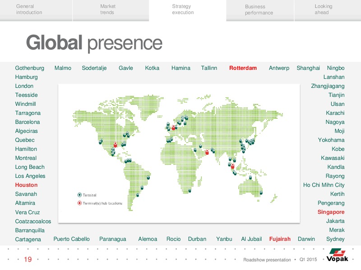Select the red Singapore hub marker on the map
The image size is (361, 270).
(232, 166)
